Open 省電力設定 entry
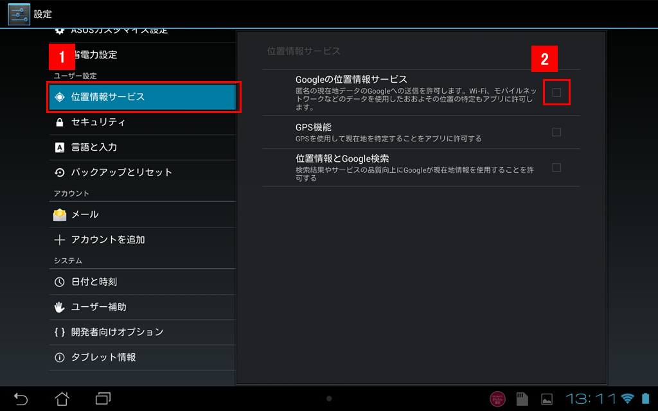Screen dimensions: 658x411 143,55
